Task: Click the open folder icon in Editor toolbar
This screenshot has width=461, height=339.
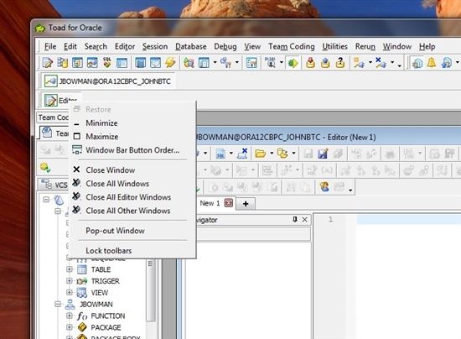Action: click(x=260, y=154)
